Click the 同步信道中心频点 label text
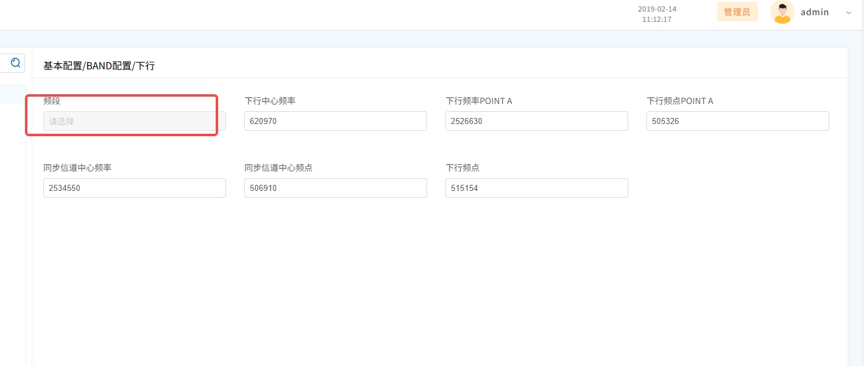 tap(278, 168)
